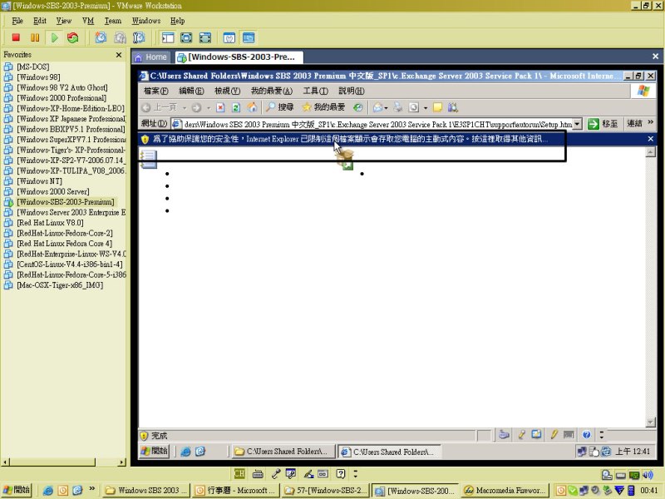Click the guest VM 開始 Start button
The image size is (665, 499).
[x=155, y=451]
